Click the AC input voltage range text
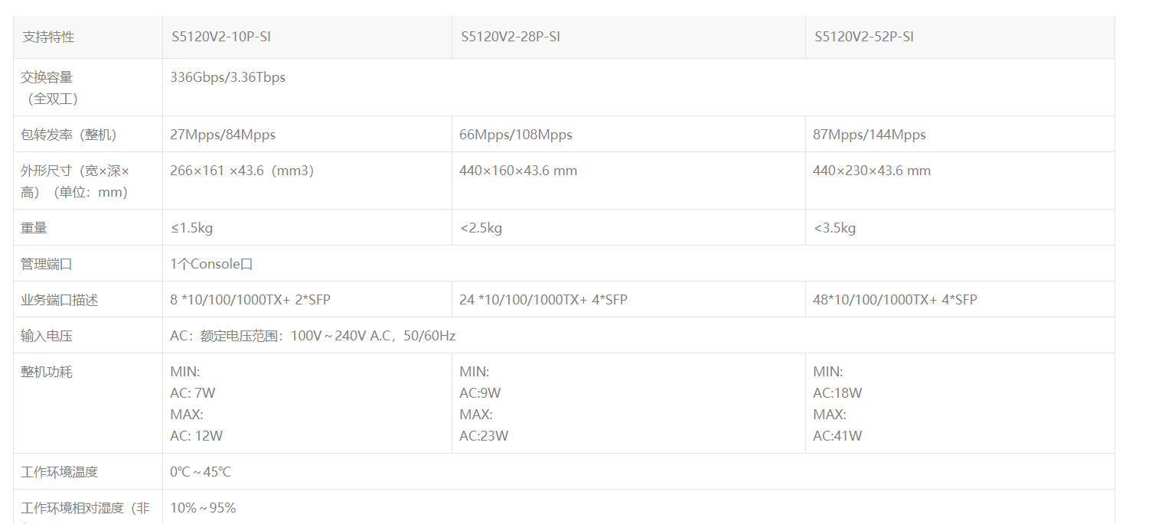Screen dimensions: 1152x524 [x=312, y=336]
